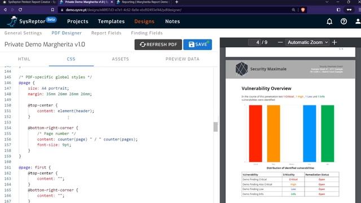Click '@page: first {' code line
Image resolution: width=361 pixels, height=203 pixels.
click(x=34, y=167)
